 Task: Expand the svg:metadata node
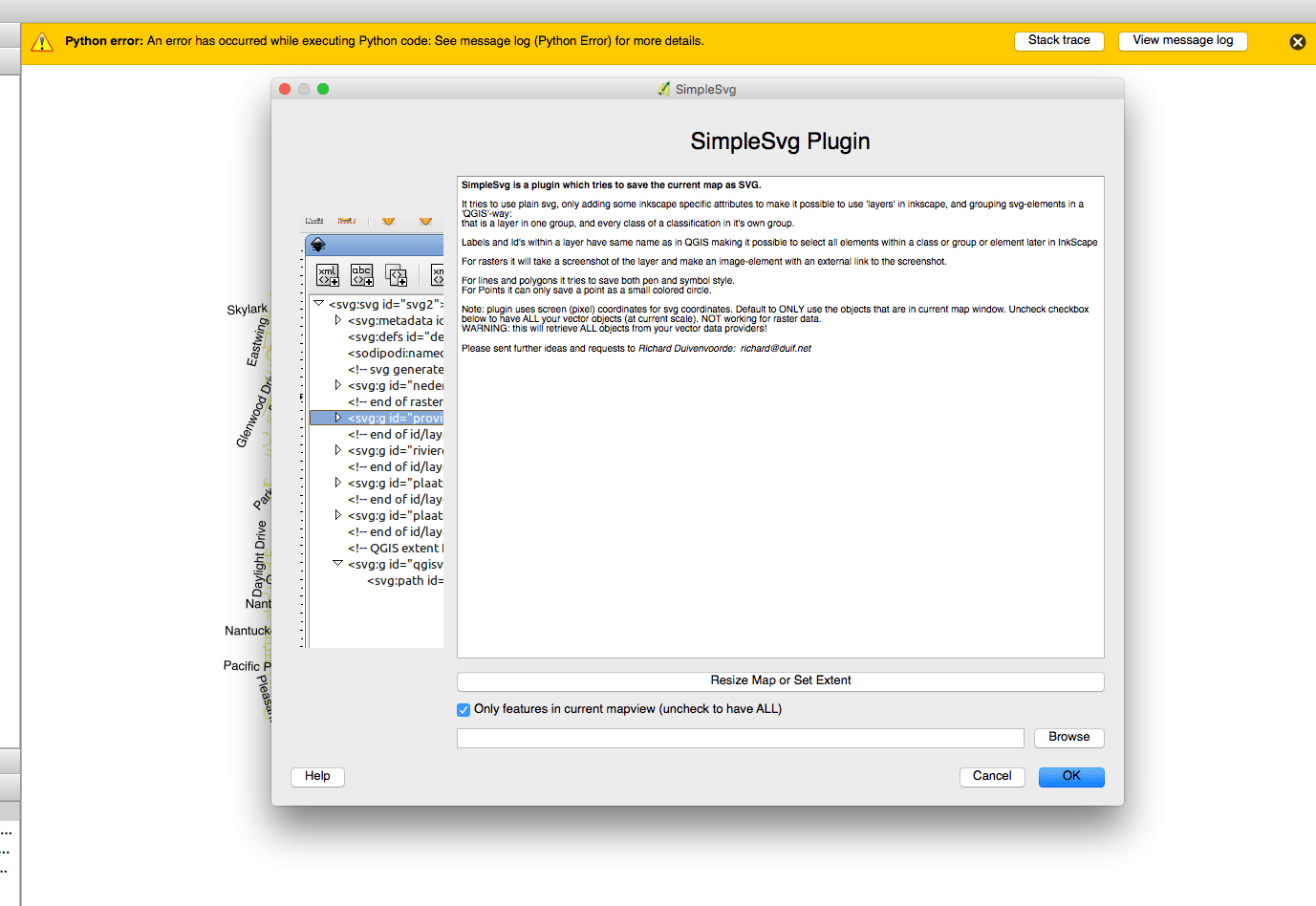337,320
